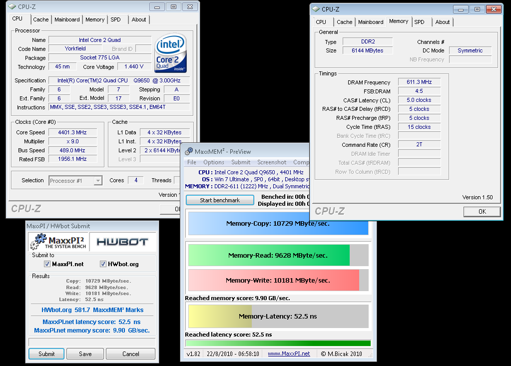
Task: Click the Memory-Latency 52.5 ns bar
Action: [278, 316]
